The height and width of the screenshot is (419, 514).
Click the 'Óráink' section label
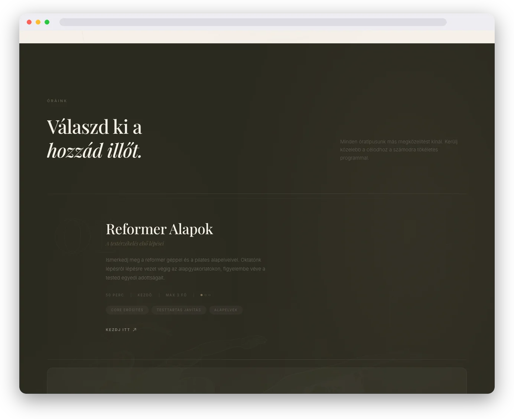(x=57, y=101)
